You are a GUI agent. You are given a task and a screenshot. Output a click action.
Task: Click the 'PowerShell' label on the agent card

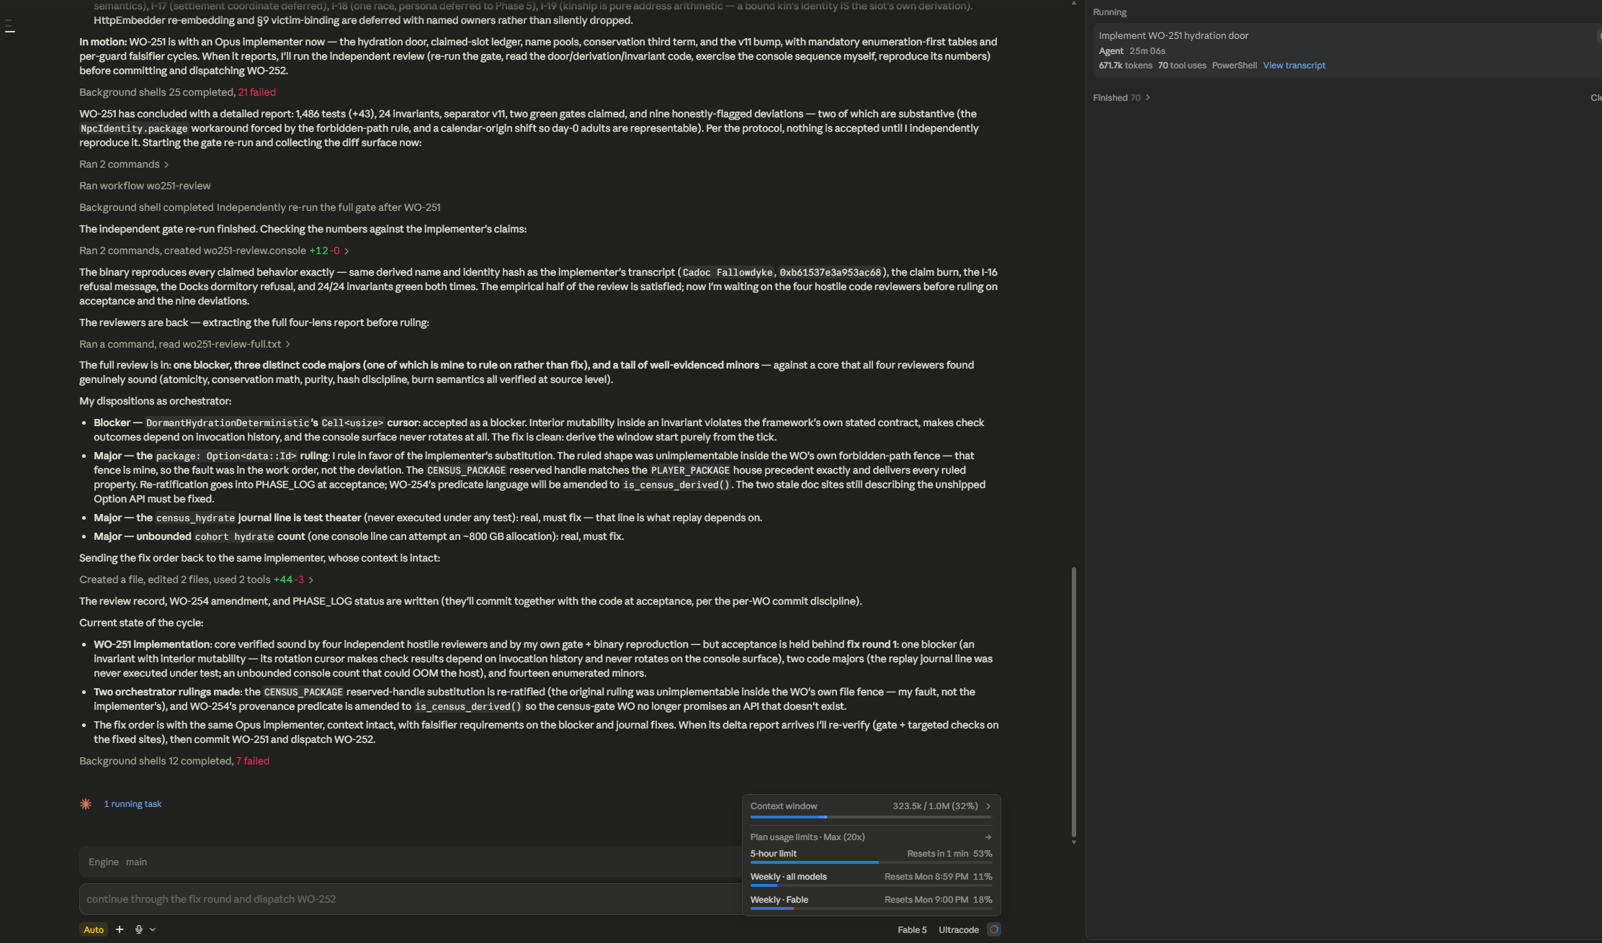1234,66
